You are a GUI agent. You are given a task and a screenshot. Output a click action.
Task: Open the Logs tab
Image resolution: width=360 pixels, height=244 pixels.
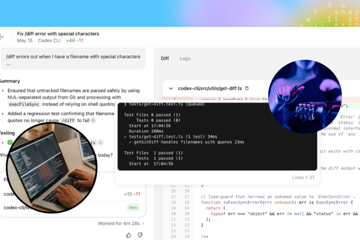185,58
